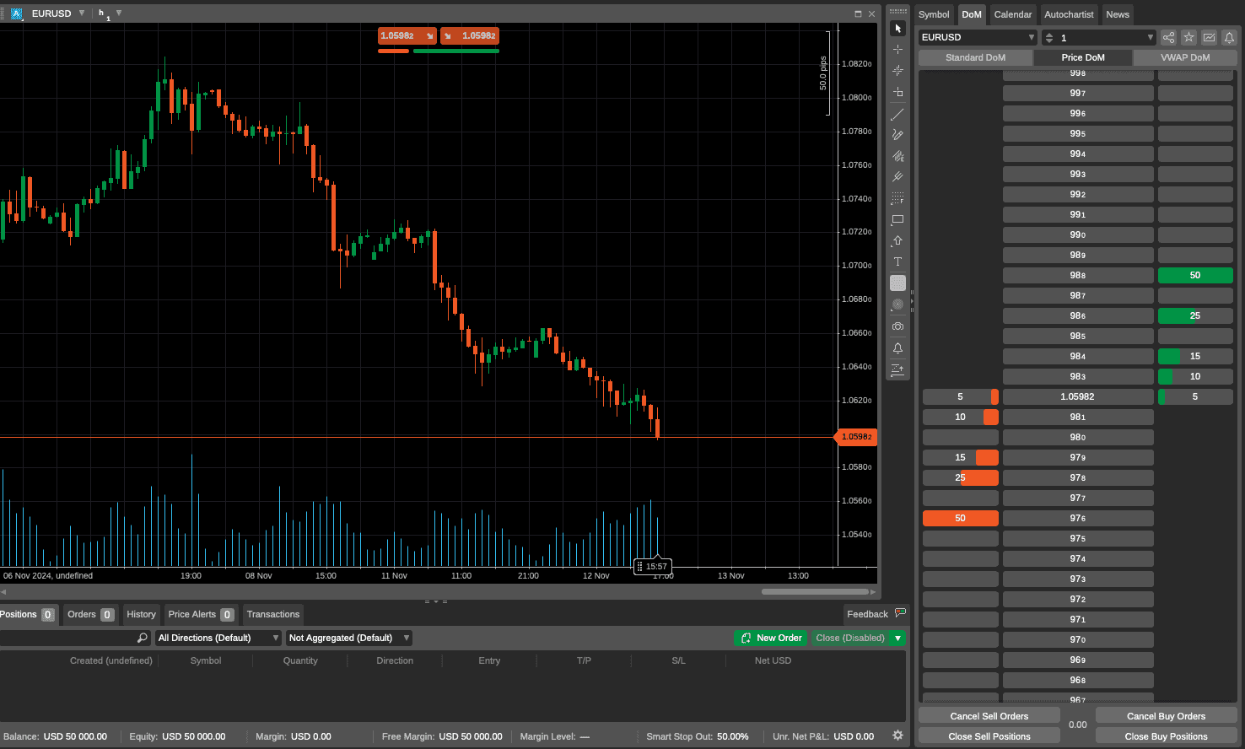Switch to the Calendar tab
The width and height of the screenshot is (1245, 749).
pos(1012,14)
